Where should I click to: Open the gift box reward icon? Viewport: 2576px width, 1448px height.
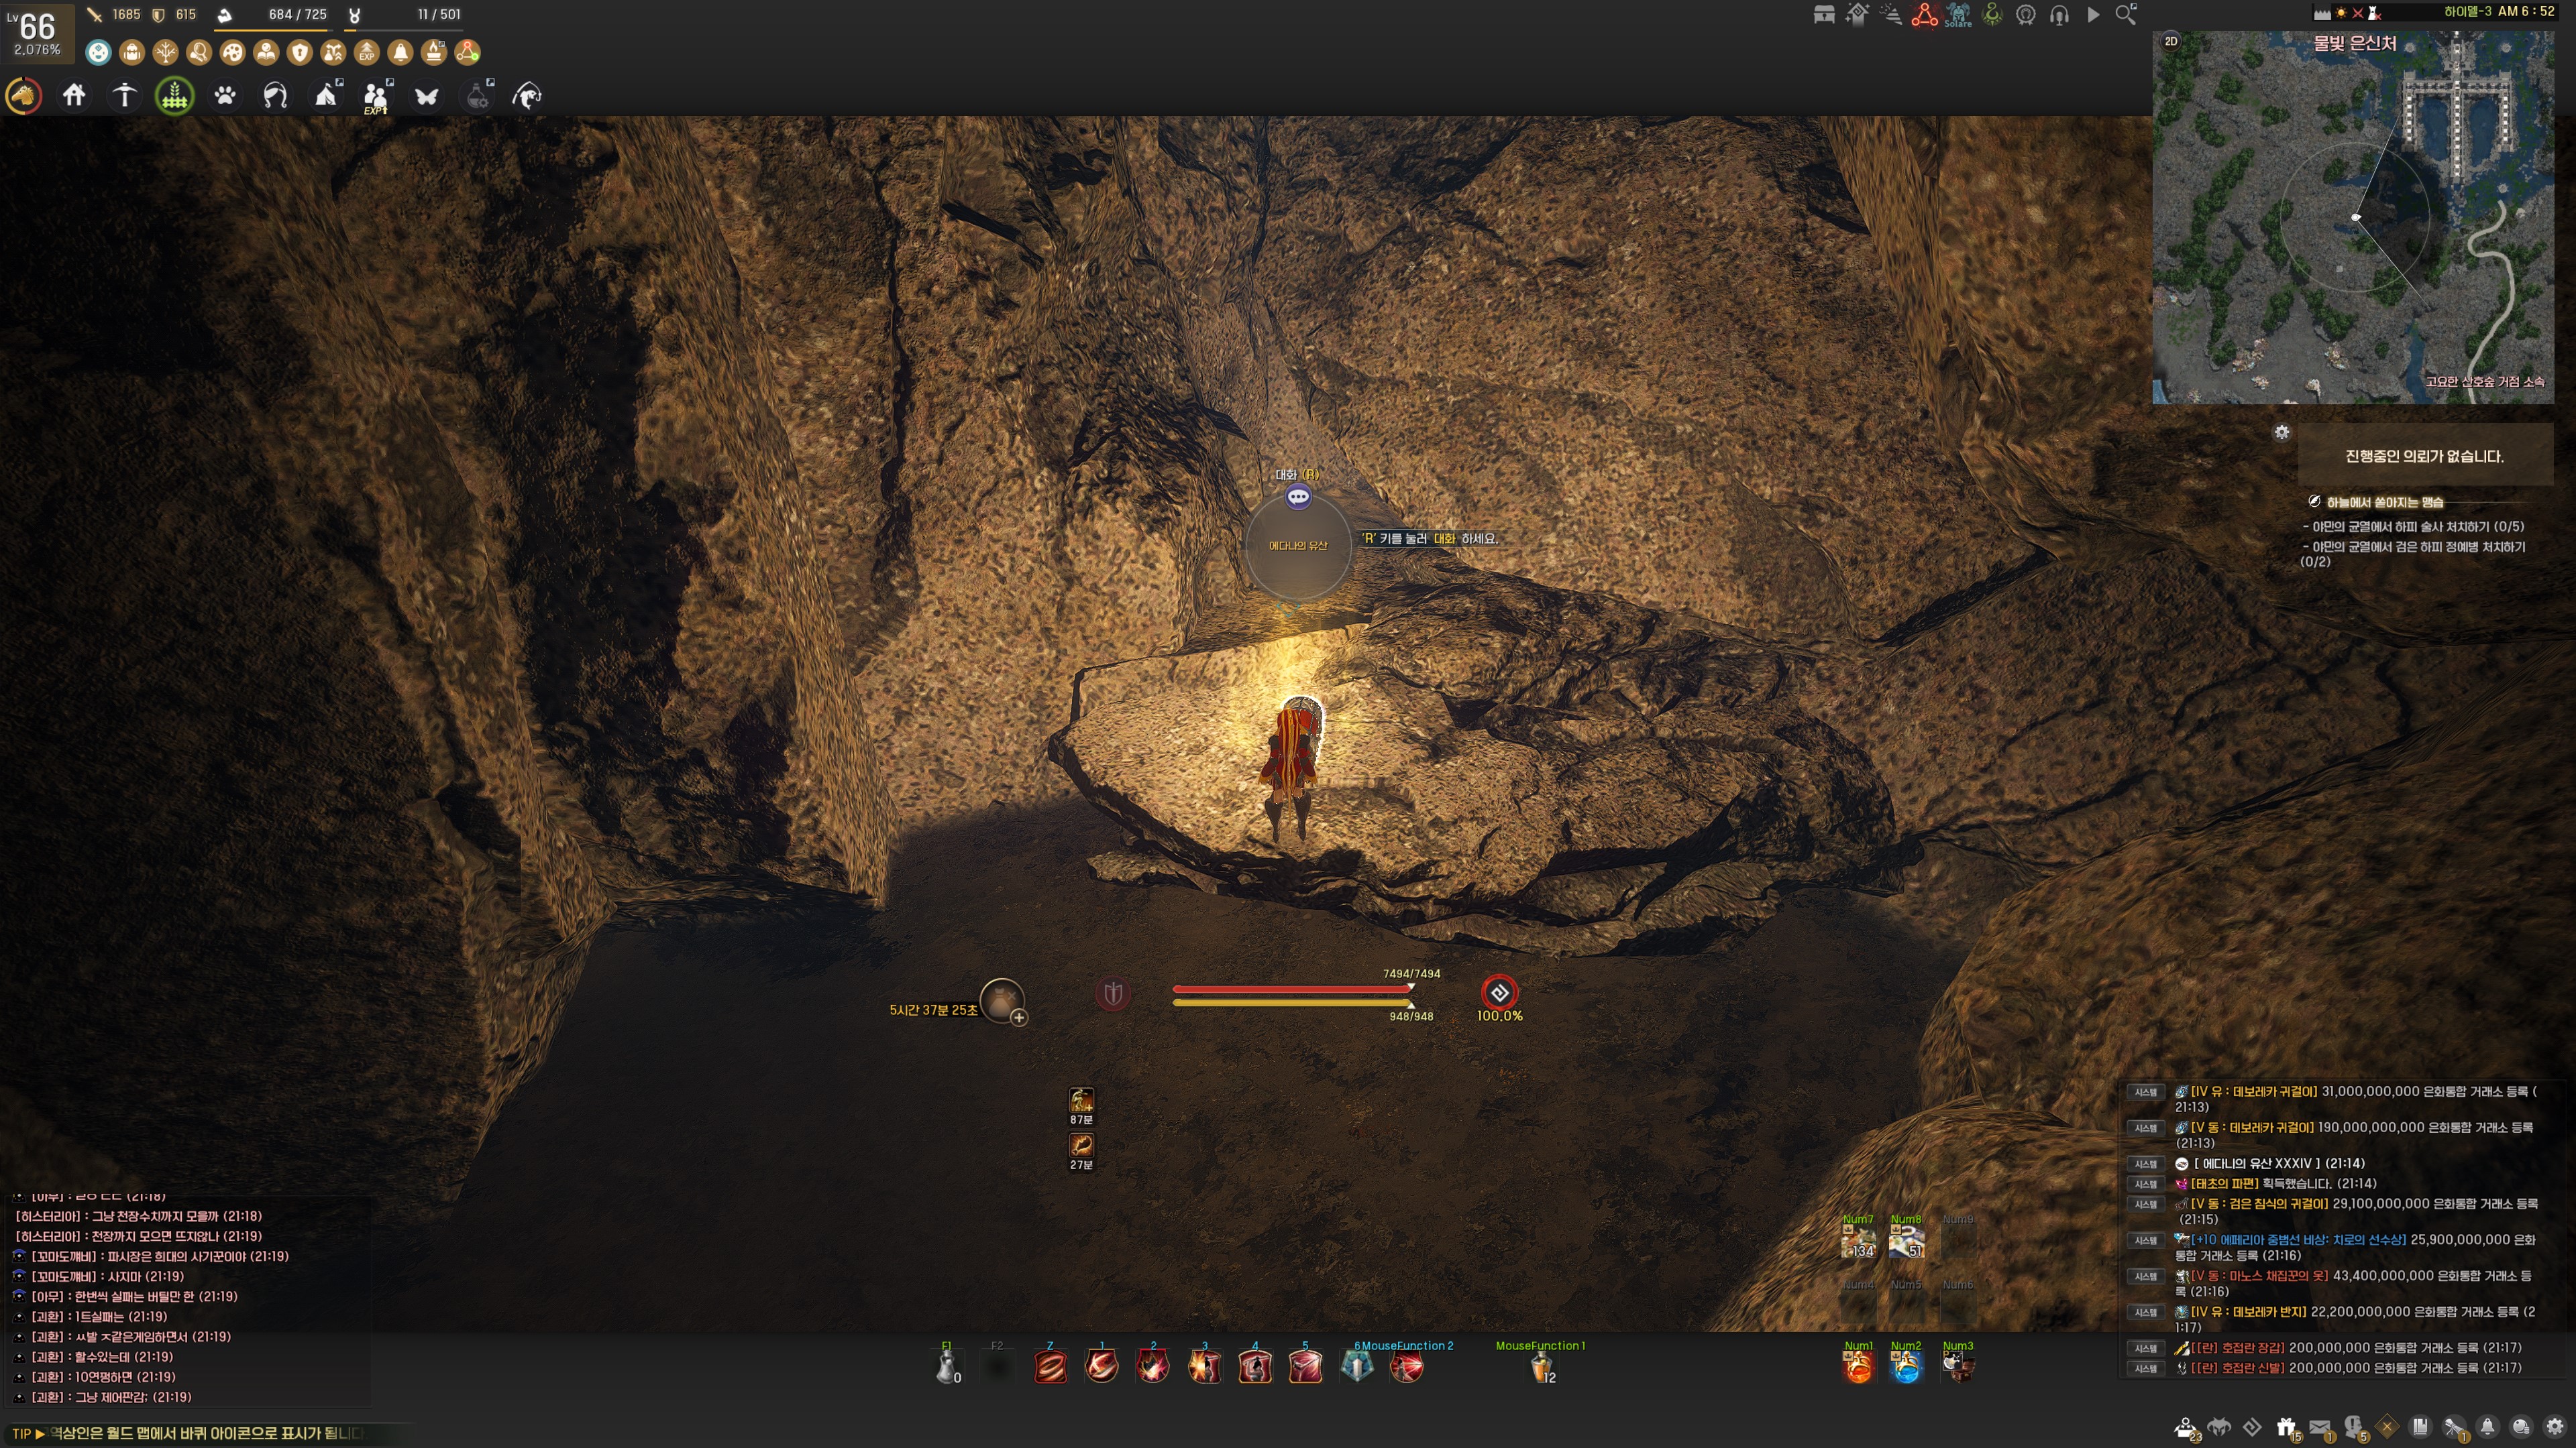click(x=2286, y=1427)
